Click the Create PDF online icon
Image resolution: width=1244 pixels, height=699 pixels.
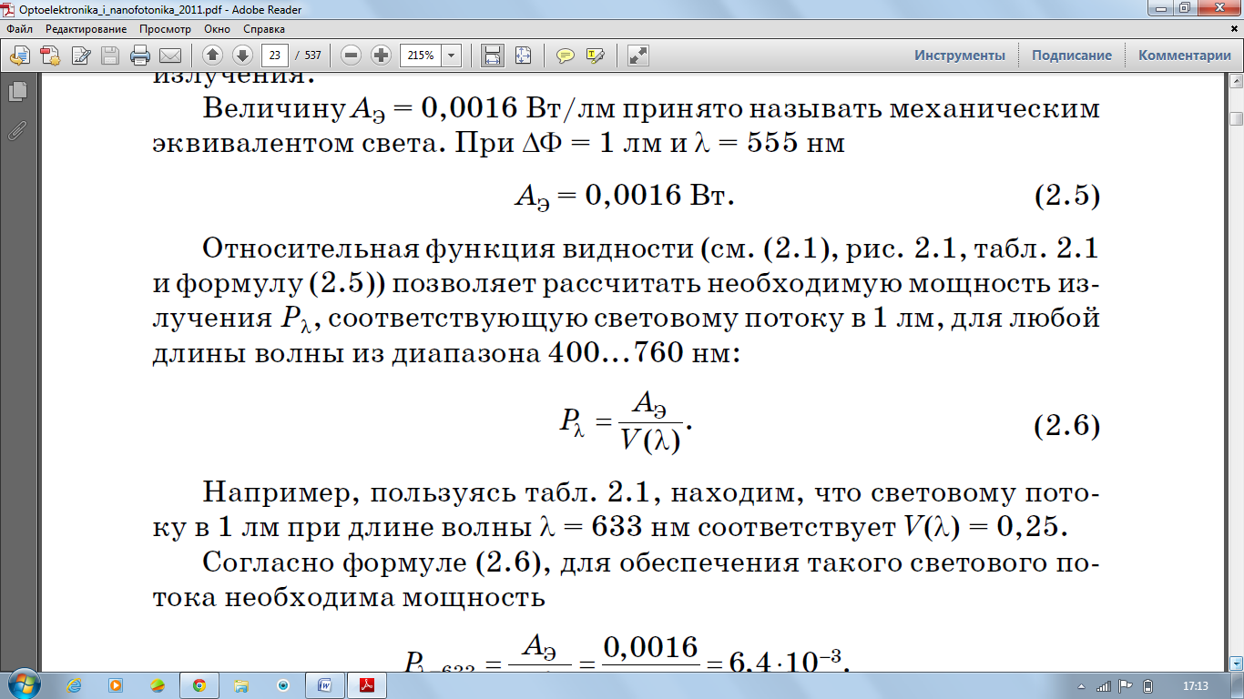50,56
